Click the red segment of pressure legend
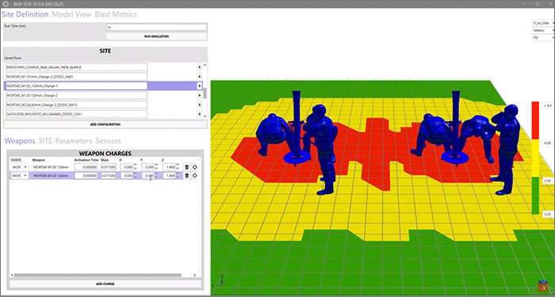Image resolution: width=555 pixels, height=297 pixels. tap(535, 120)
